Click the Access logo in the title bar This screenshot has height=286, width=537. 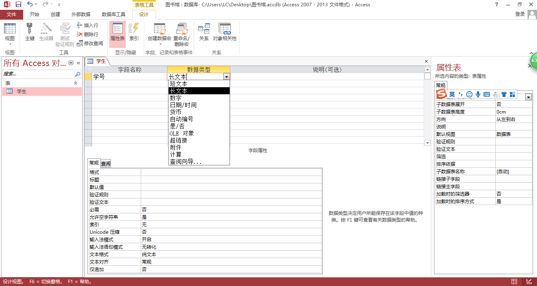pyautogui.click(x=7, y=5)
